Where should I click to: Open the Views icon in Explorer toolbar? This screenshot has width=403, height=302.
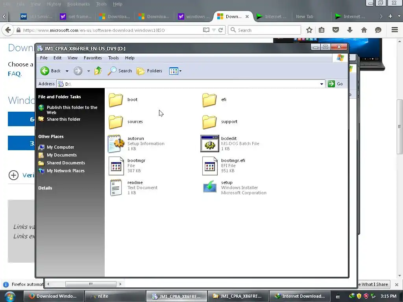tap(174, 71)
